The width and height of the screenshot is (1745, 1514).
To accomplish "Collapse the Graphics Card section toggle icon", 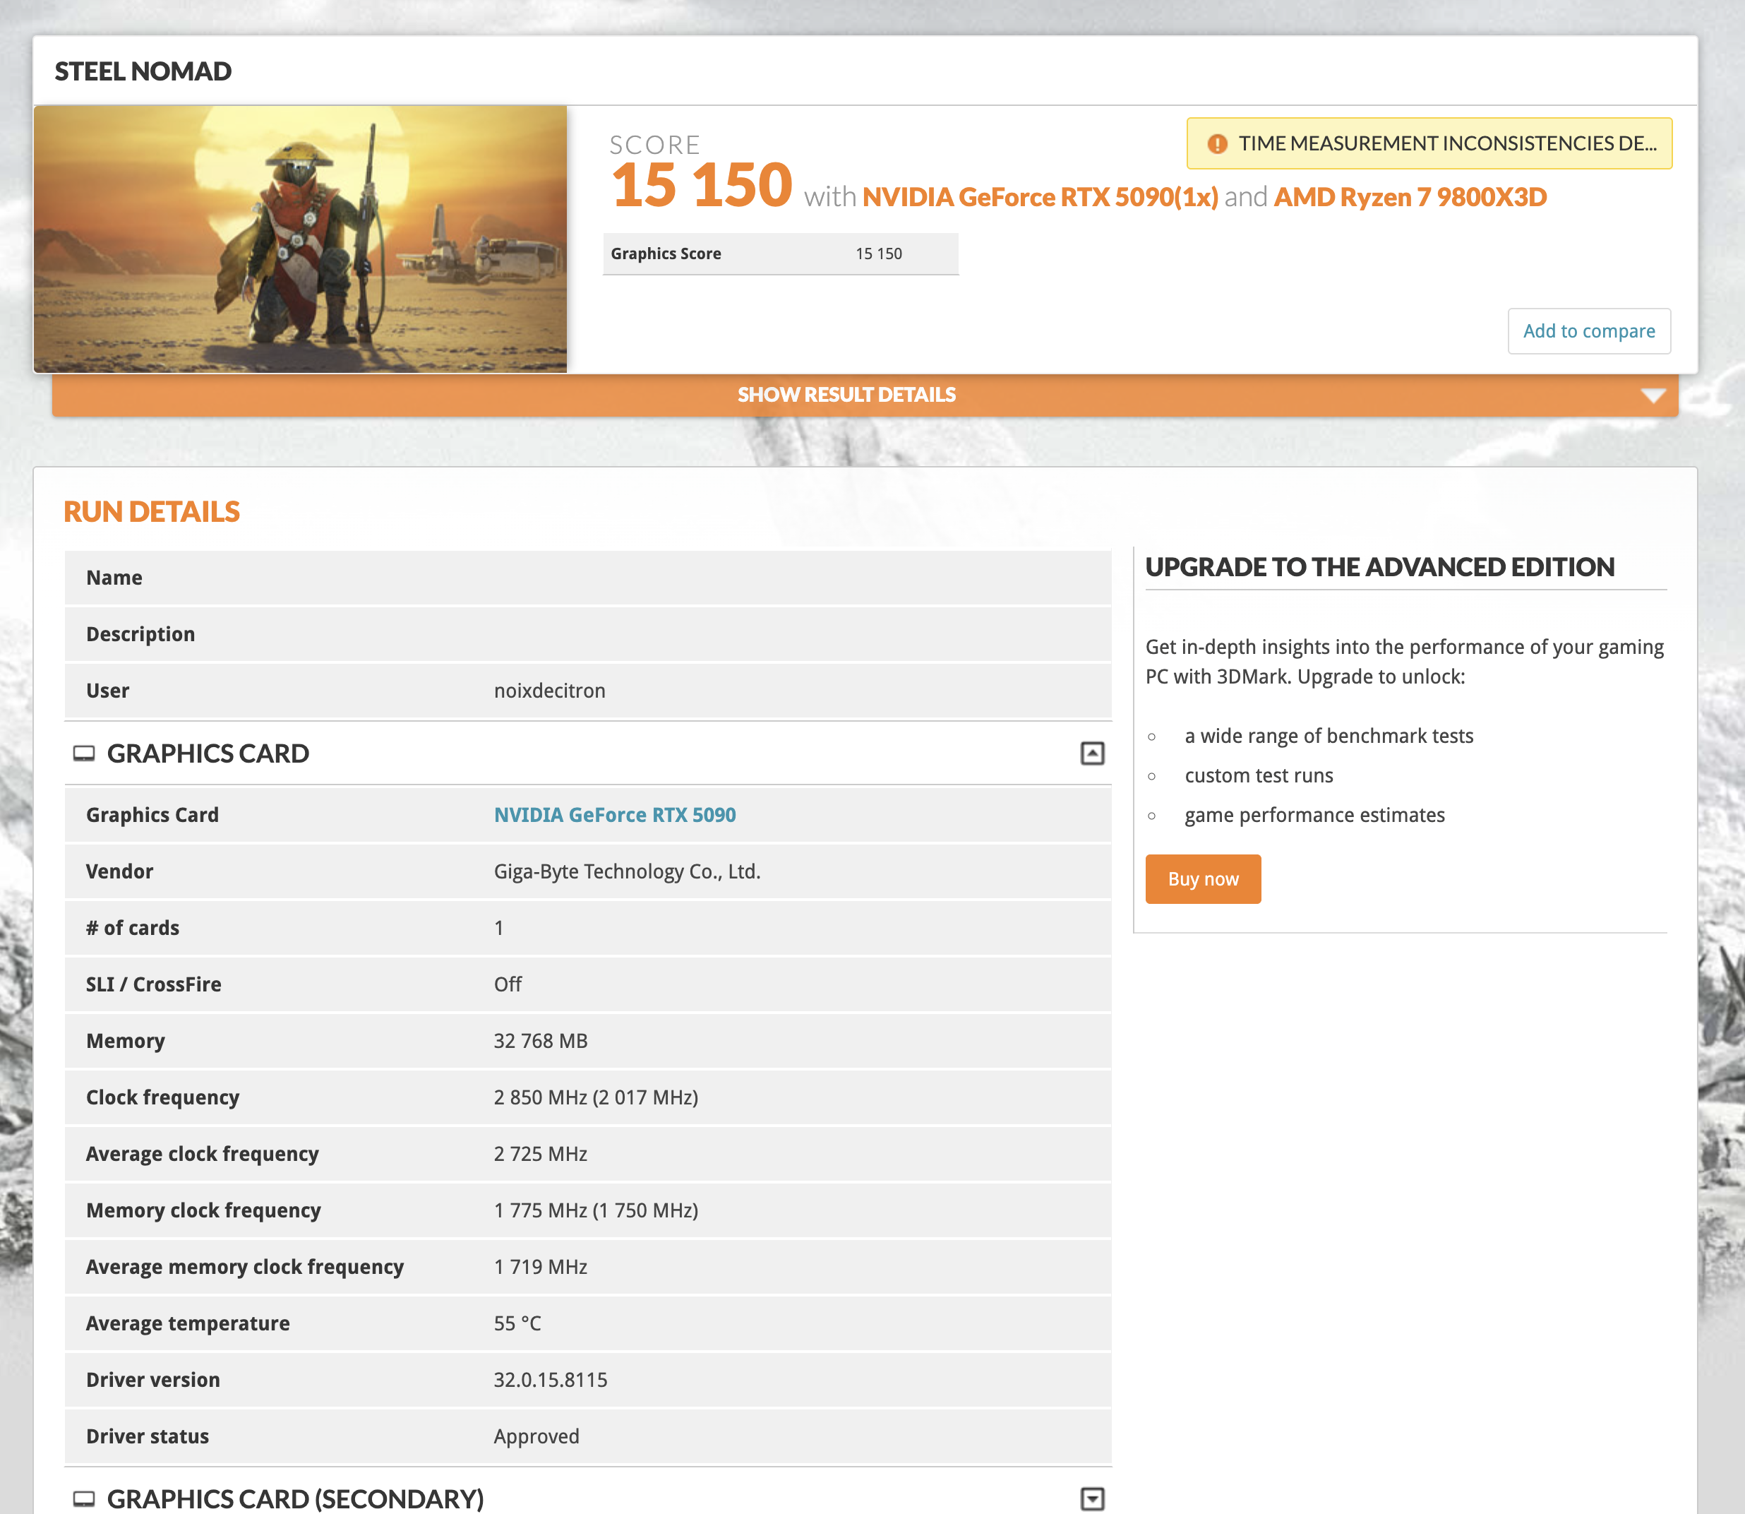I will tap(1092, 753).
